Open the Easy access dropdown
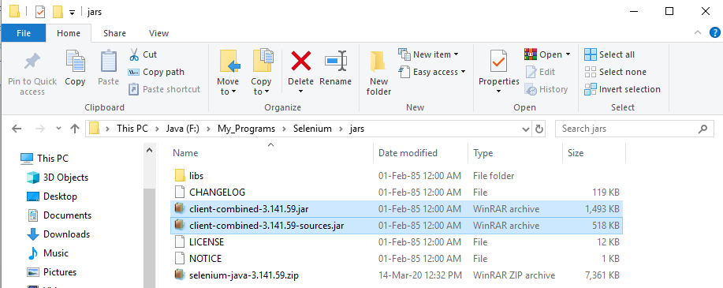 click(x=432, y=72)
